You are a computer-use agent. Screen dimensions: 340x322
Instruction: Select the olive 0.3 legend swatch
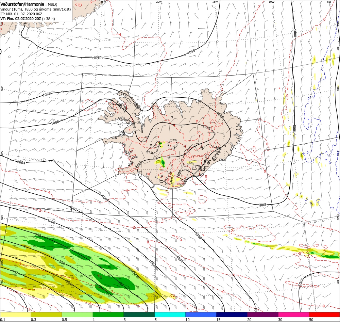(46, 315)
